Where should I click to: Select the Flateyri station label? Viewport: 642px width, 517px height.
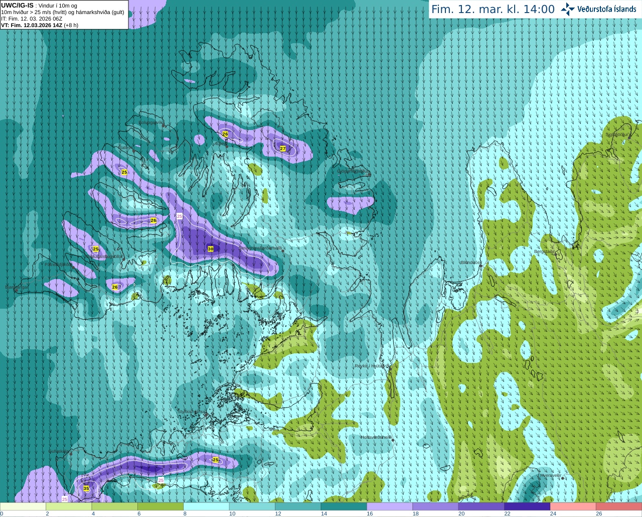click(125, 148)
